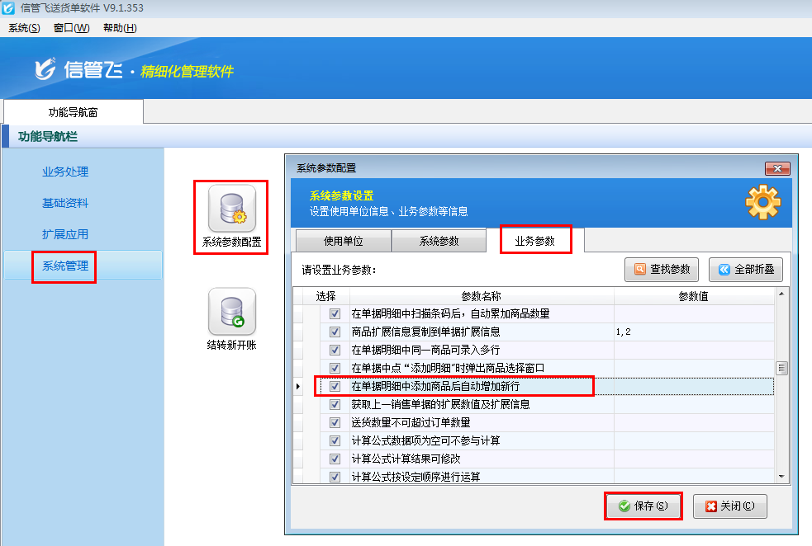Open the 窗口(W) menu

72,28
